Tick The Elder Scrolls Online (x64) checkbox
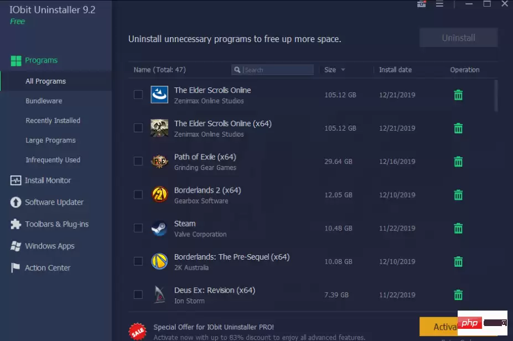This screenshot has width=513, height=341. tap(138, 128)
